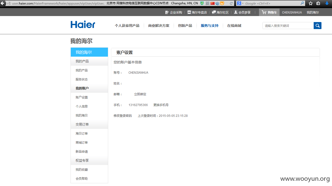This screenshot has width=332, height=186.
Task: Open the 海尔专卖店 top link
Action: coord(197,12)
